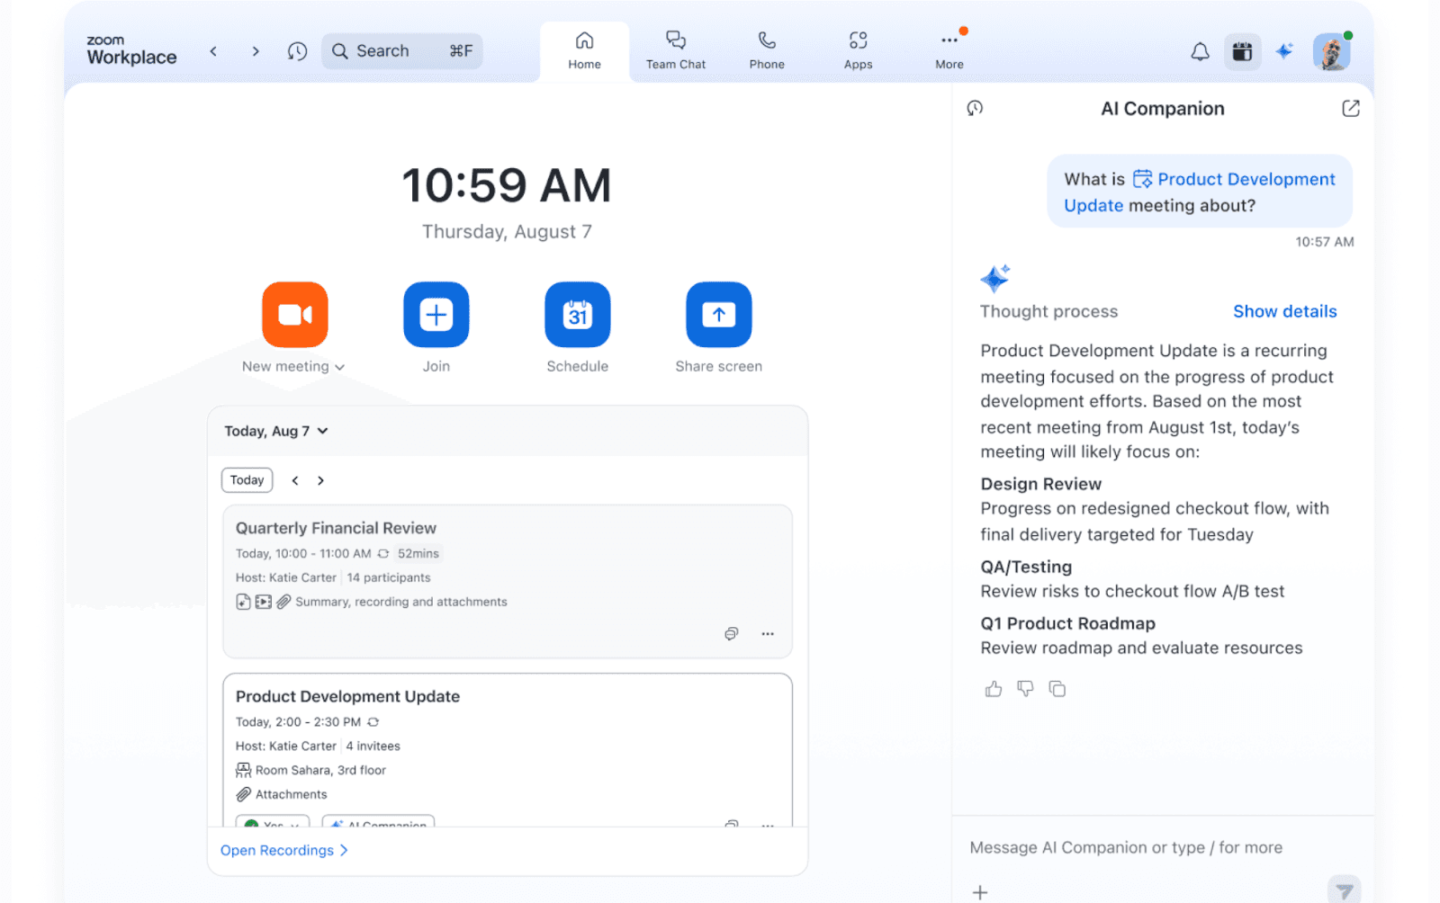Viewport: 1440px width, 903px height.
Task: Open the summary icon in Quarterly Financial Review
Action: pos(243,602)
